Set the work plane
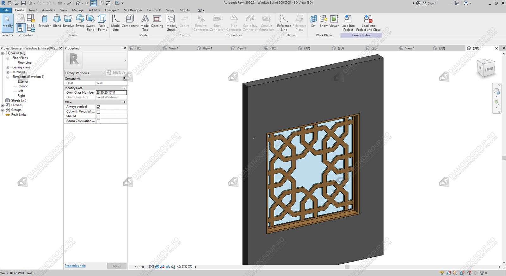Viewport: 506px width, 276px height. [313, 21]
